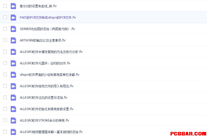This screenshot has width=207, height=137.
Task: Open file name ALLEGRO软件过孔的设置与添加.flv
Action: [x=44, y=98]
